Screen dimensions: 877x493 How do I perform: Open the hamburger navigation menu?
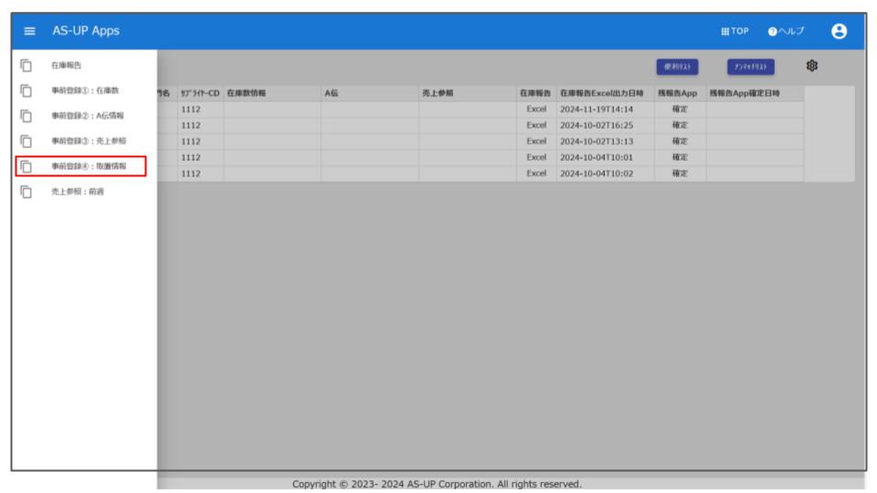(x=29, y=31)
